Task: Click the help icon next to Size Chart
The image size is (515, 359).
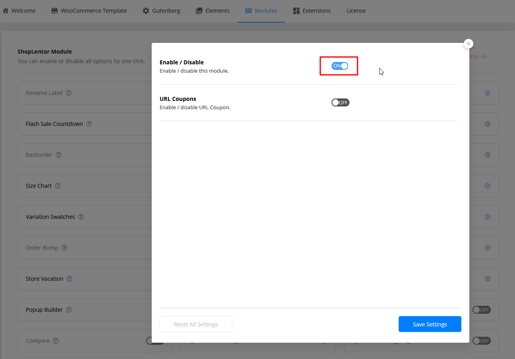Action: 58,186
